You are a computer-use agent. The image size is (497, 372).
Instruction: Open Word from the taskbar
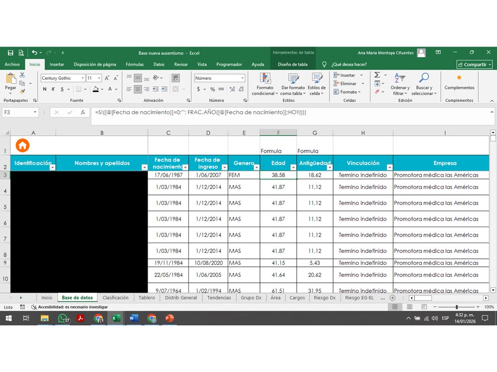pos(134,318)
